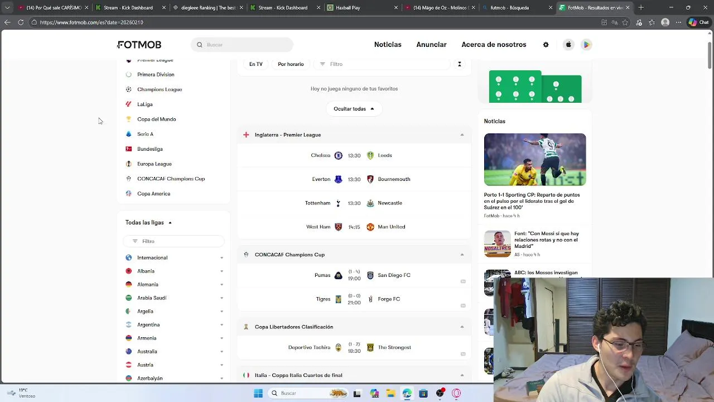This screenshot has width=714, height=402.
Task: Collapse the Copa Libertadores Clasificación section
Action: [x=462, y=327]
